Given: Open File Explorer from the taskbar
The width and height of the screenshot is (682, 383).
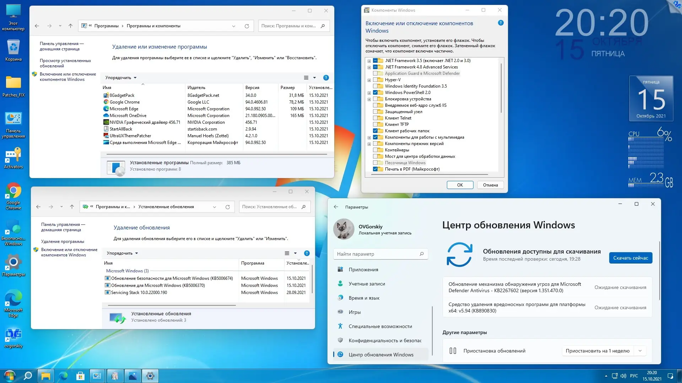Looking at the screenshot, I should pyautogui.click(x=45, y=376).
